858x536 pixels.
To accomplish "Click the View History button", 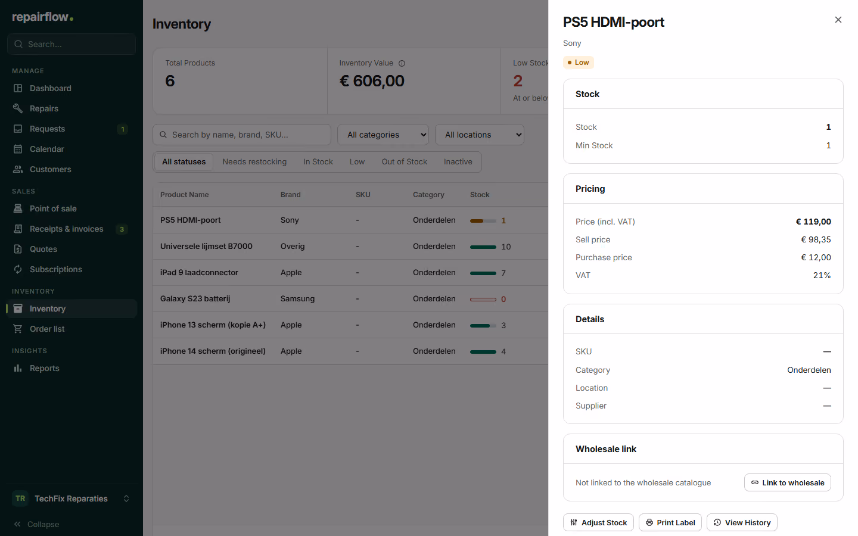I will tap(742, 522).
